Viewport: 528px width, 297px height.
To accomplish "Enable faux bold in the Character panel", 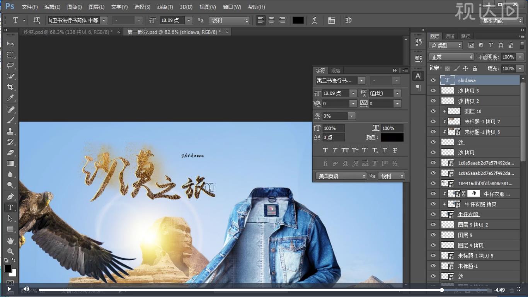I will pyautogui.click(x=325, y=150).
